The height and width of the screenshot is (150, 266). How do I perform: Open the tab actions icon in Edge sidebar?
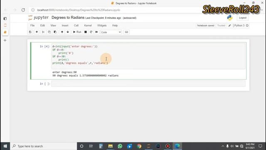pyautogui.click(x=5, y=18)
